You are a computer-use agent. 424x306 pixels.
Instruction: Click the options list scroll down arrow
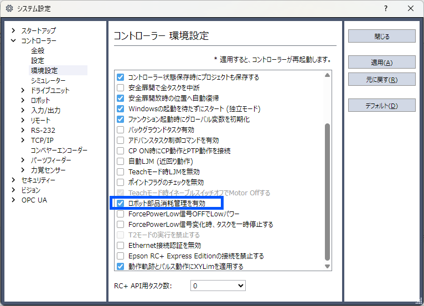327,267
